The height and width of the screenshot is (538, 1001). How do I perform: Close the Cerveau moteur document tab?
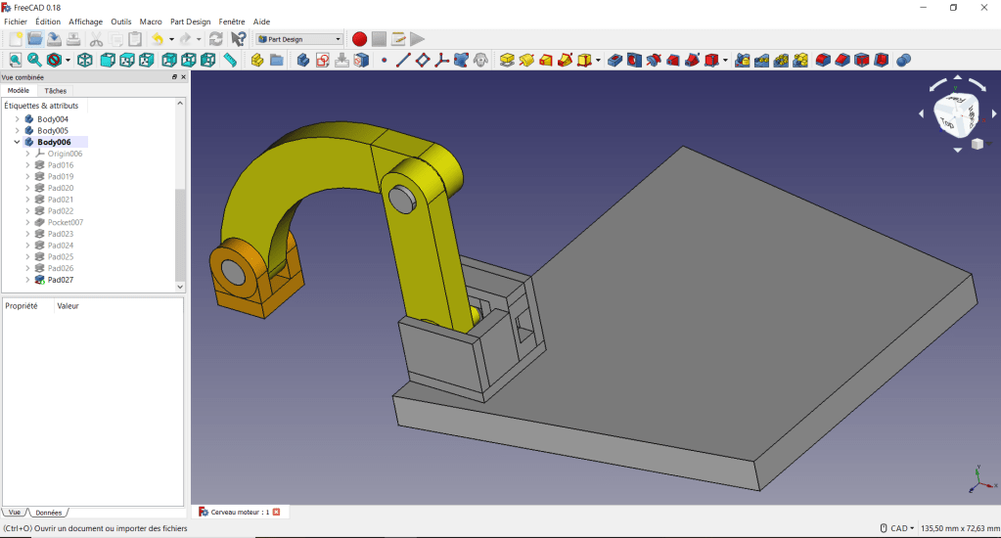click(276, 512)
